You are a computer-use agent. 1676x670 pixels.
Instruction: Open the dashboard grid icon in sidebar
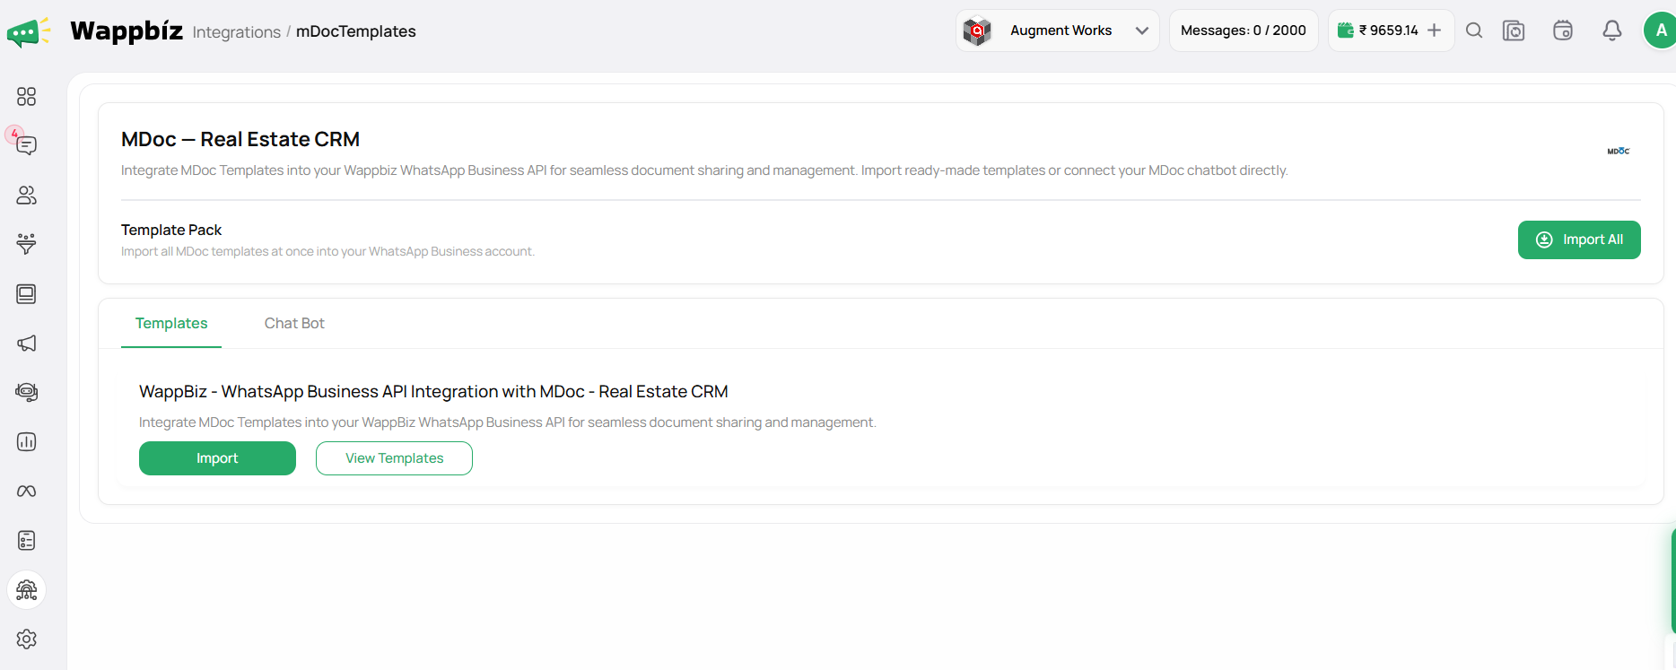[27, 96]
